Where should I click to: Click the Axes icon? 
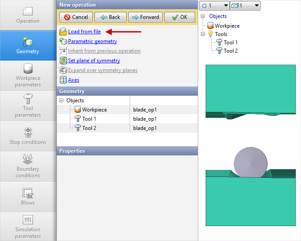(x=63, y=80)
